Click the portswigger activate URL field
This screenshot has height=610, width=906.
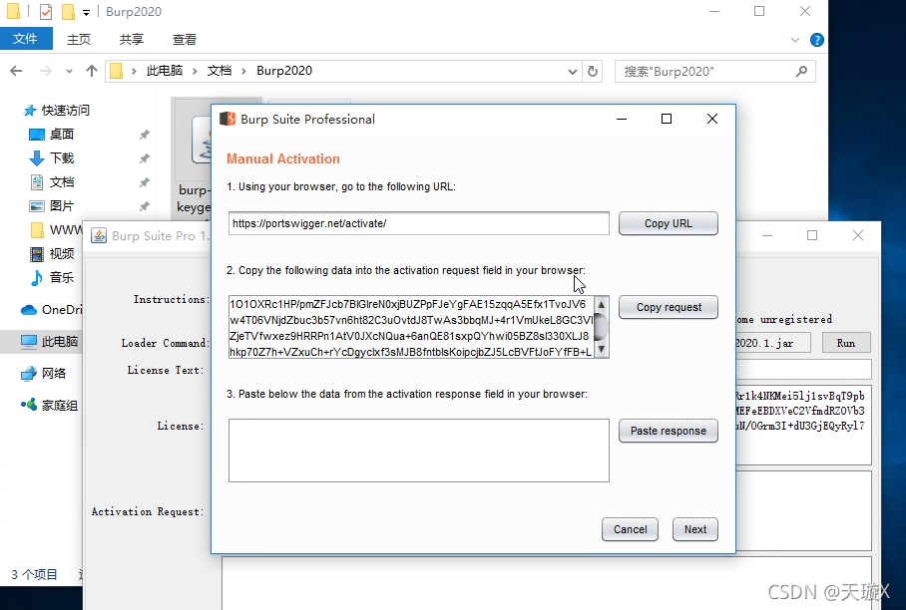pyautogui.click(x=418, y=223)
